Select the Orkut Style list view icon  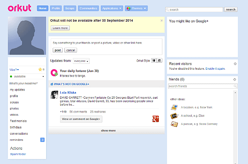pyautogui.click(x=154, y=60)
